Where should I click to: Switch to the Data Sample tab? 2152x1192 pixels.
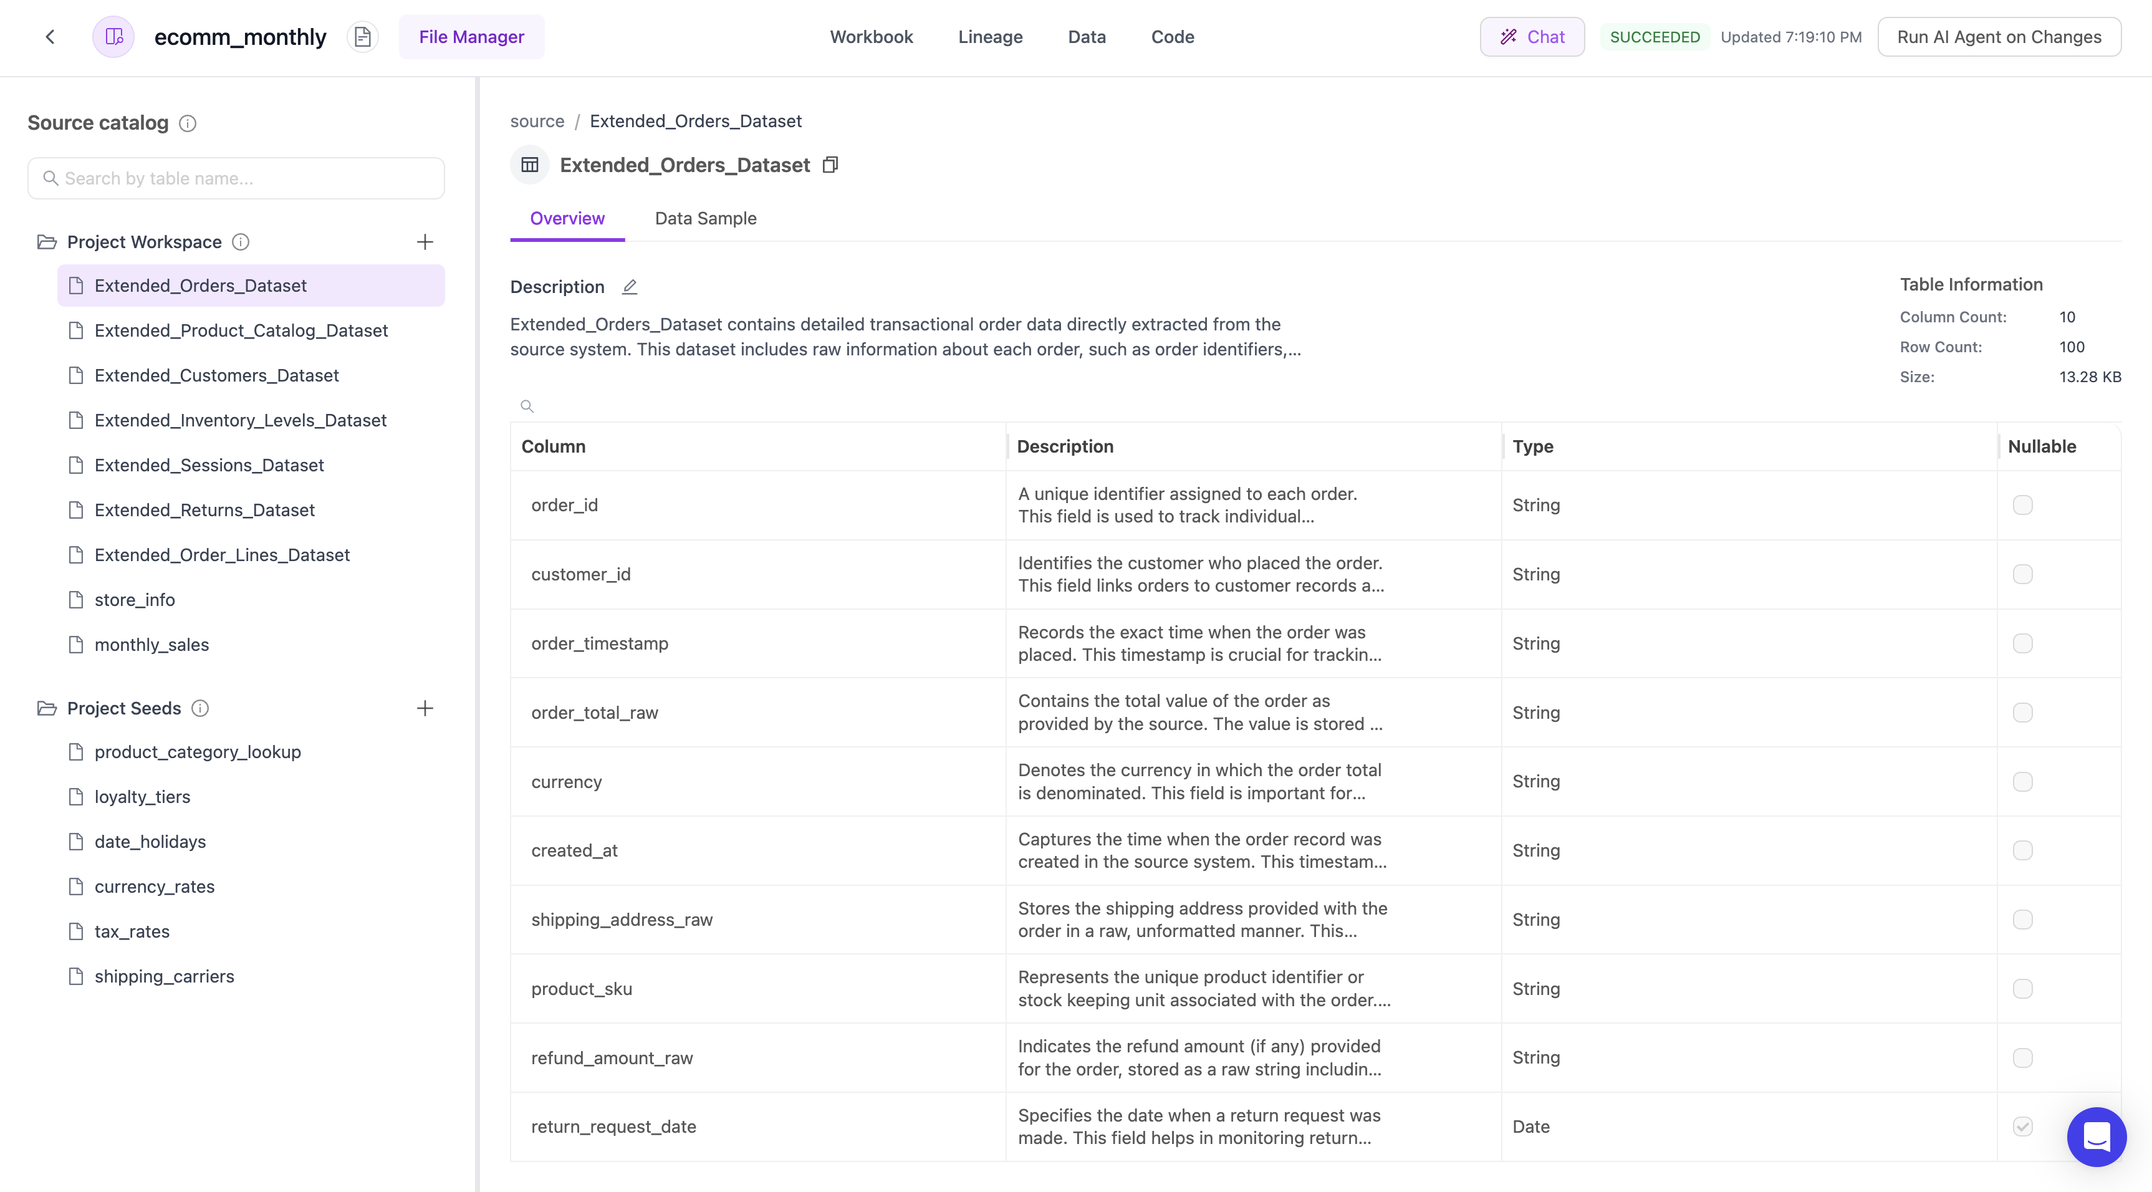705,218
